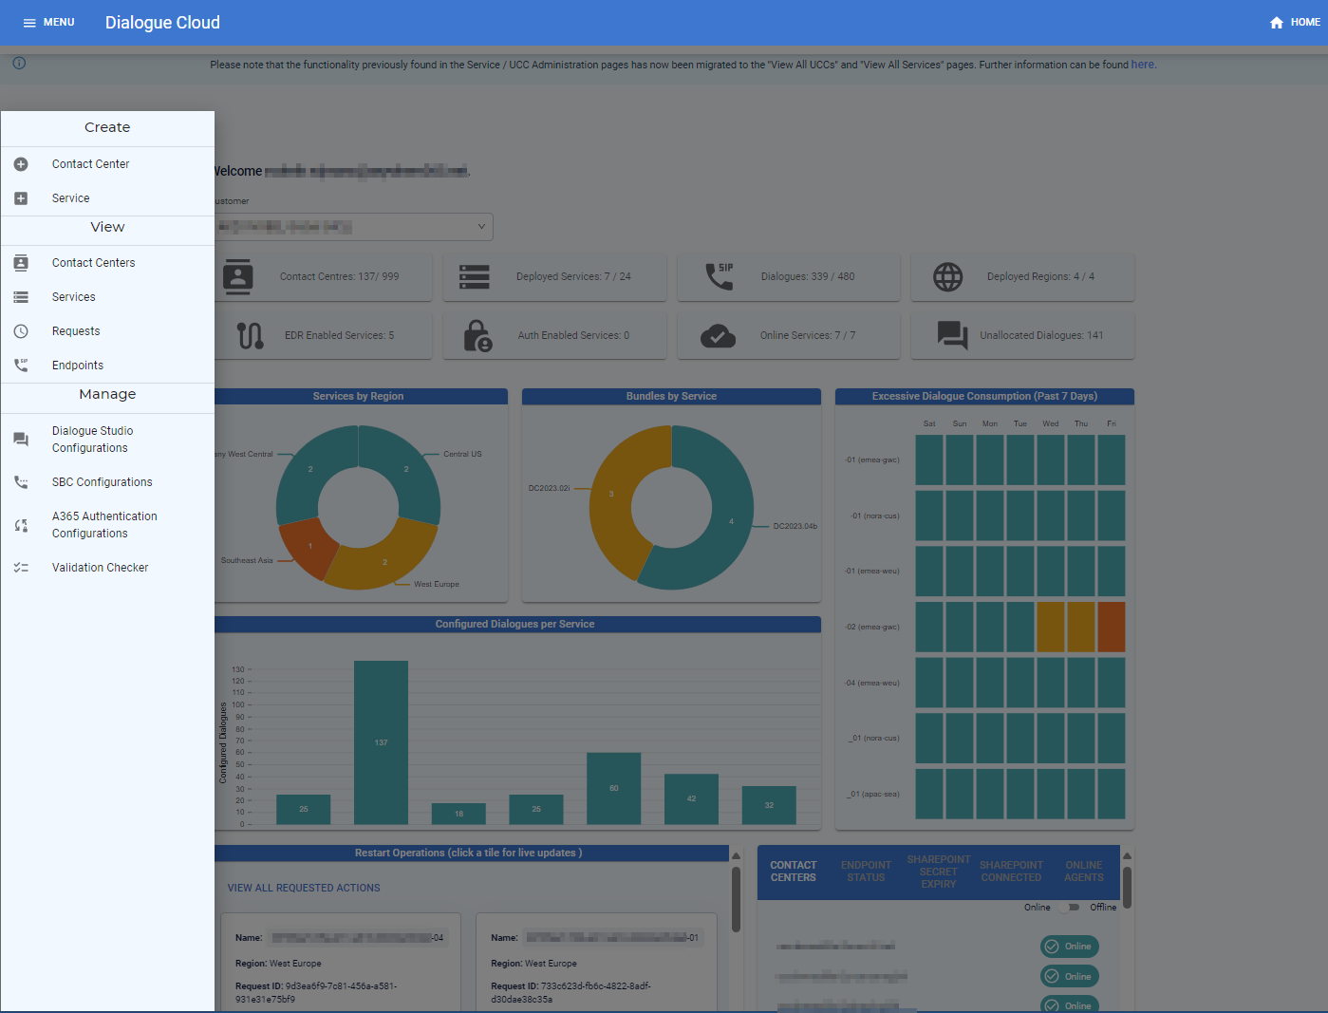Toggle the Online/Offline switch
Viewport: 1328px width, 1013px height.
[x=1070, y=907]
